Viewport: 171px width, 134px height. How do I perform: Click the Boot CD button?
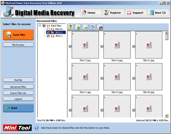pos(158,13)
